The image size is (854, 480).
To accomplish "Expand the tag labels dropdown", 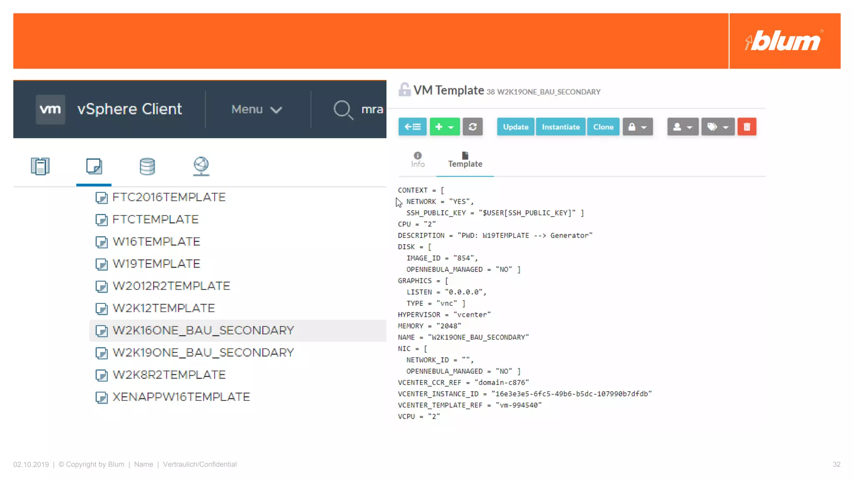I will (718, 127).
